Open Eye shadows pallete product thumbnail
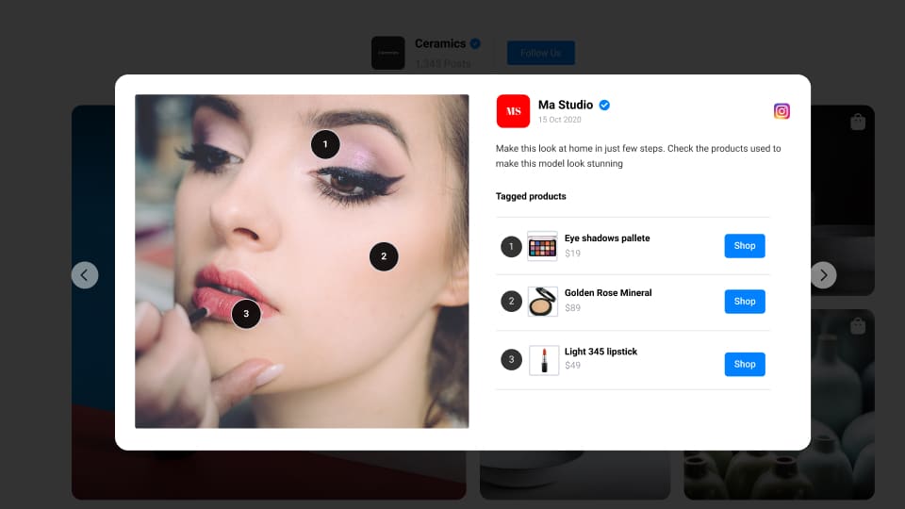 [543, 246]
